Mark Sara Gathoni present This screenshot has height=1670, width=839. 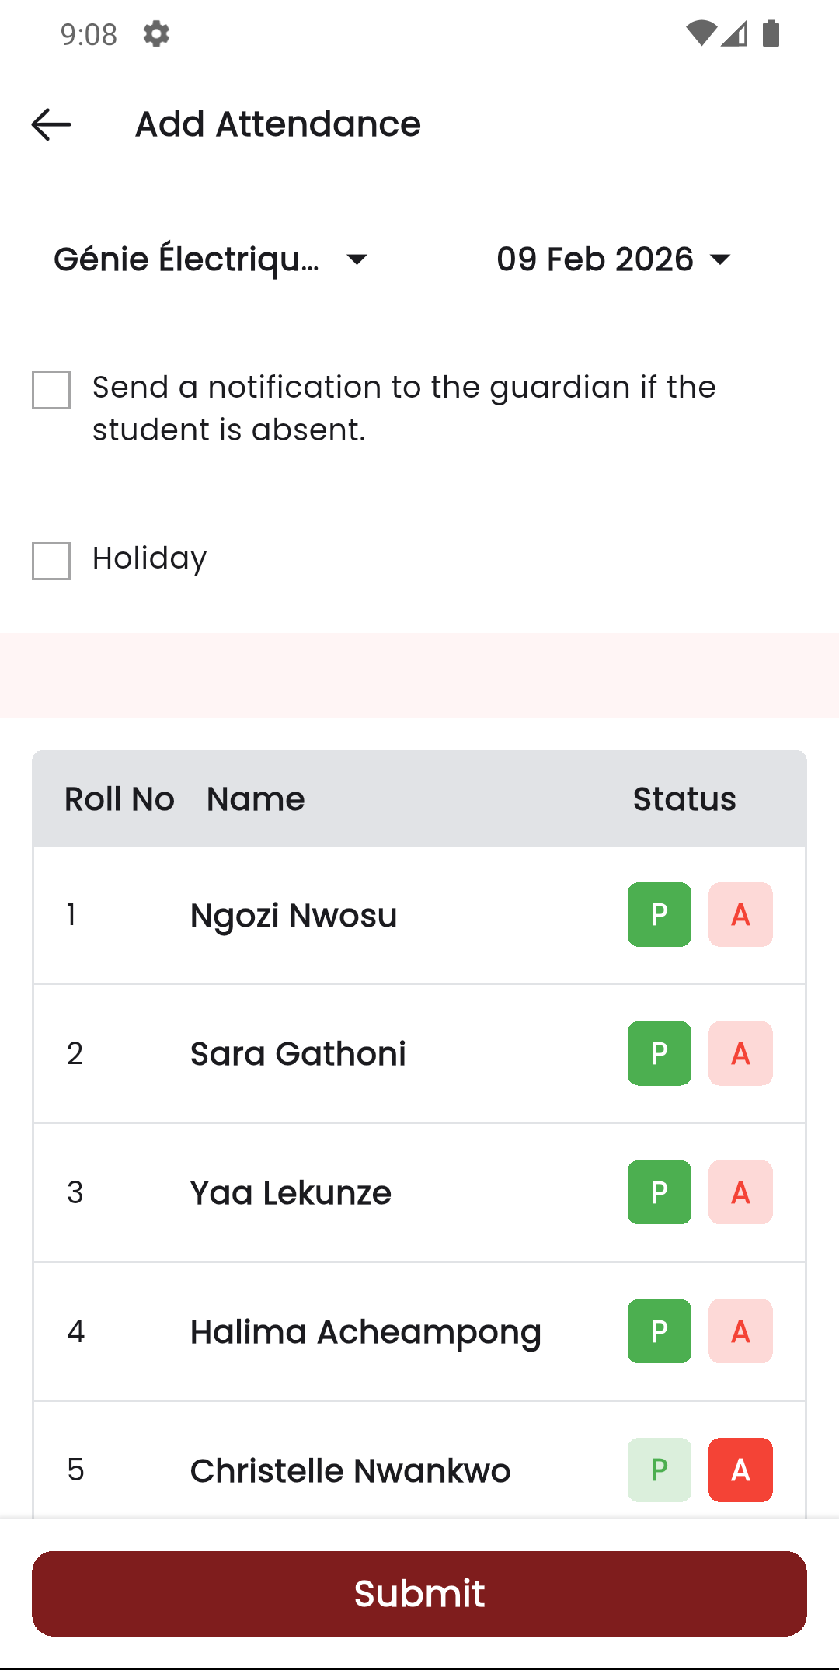tap(658, 1053)
